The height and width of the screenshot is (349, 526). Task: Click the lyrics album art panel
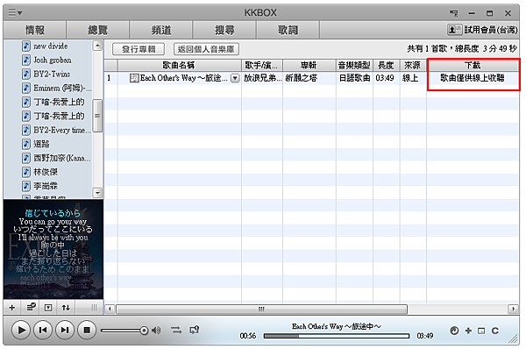click(x=53, y=249)
